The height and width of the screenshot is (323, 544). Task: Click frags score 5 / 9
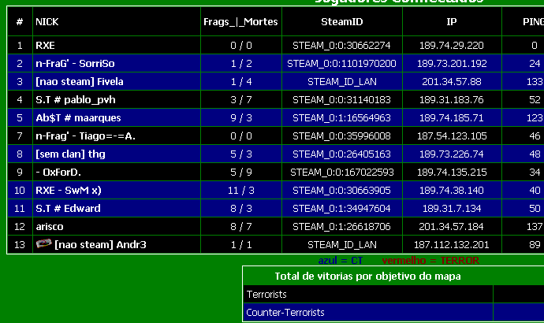tap(241, 173)
